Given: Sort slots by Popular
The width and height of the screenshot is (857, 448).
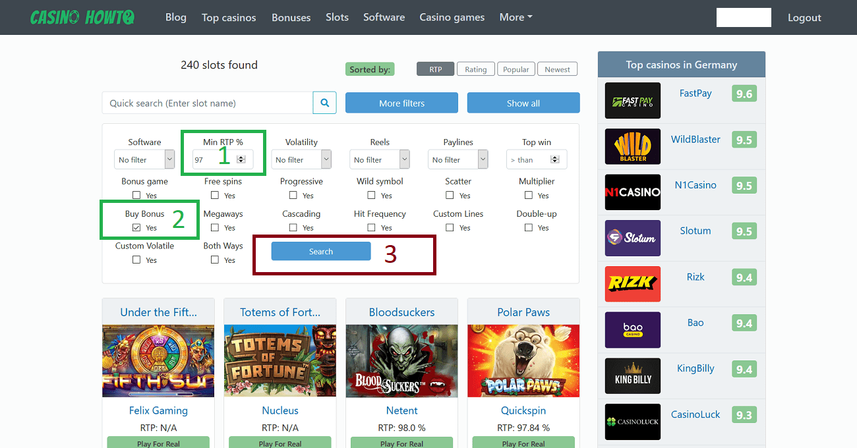Looking at the screenshot, I should 516,69.
